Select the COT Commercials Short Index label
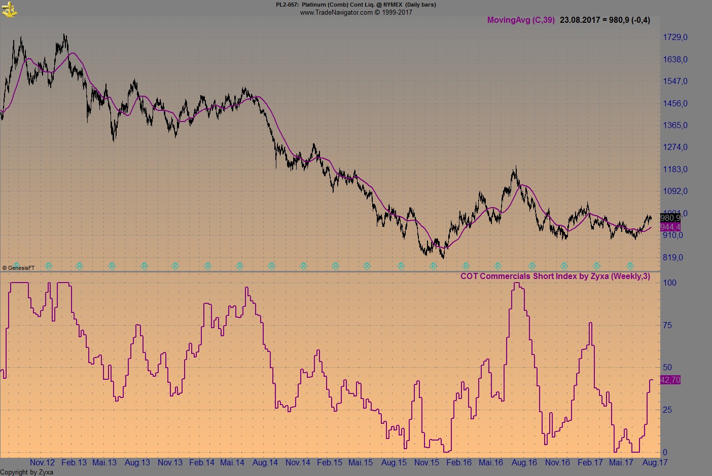Image resolution: width=712 pixels, height=476 pixels. point(555,276)
